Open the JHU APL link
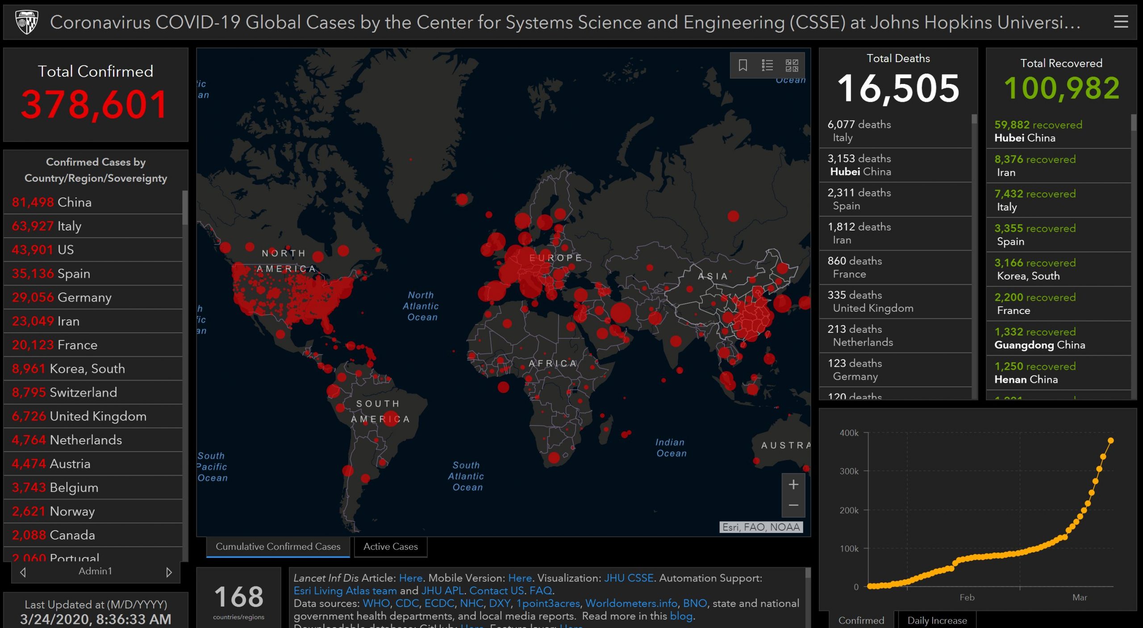This screenshot has width=1143, height=628. point(442,590)
